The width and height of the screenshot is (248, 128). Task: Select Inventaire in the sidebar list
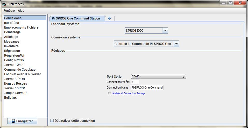click(25, 46)
